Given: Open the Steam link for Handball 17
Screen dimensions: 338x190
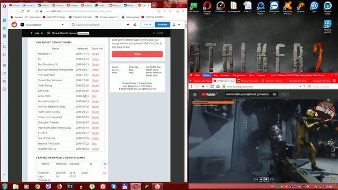Looking at the screenshot, I should [96, 54].
